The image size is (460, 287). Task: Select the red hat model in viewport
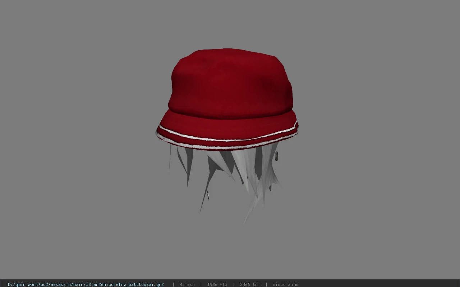click(227, 99)
